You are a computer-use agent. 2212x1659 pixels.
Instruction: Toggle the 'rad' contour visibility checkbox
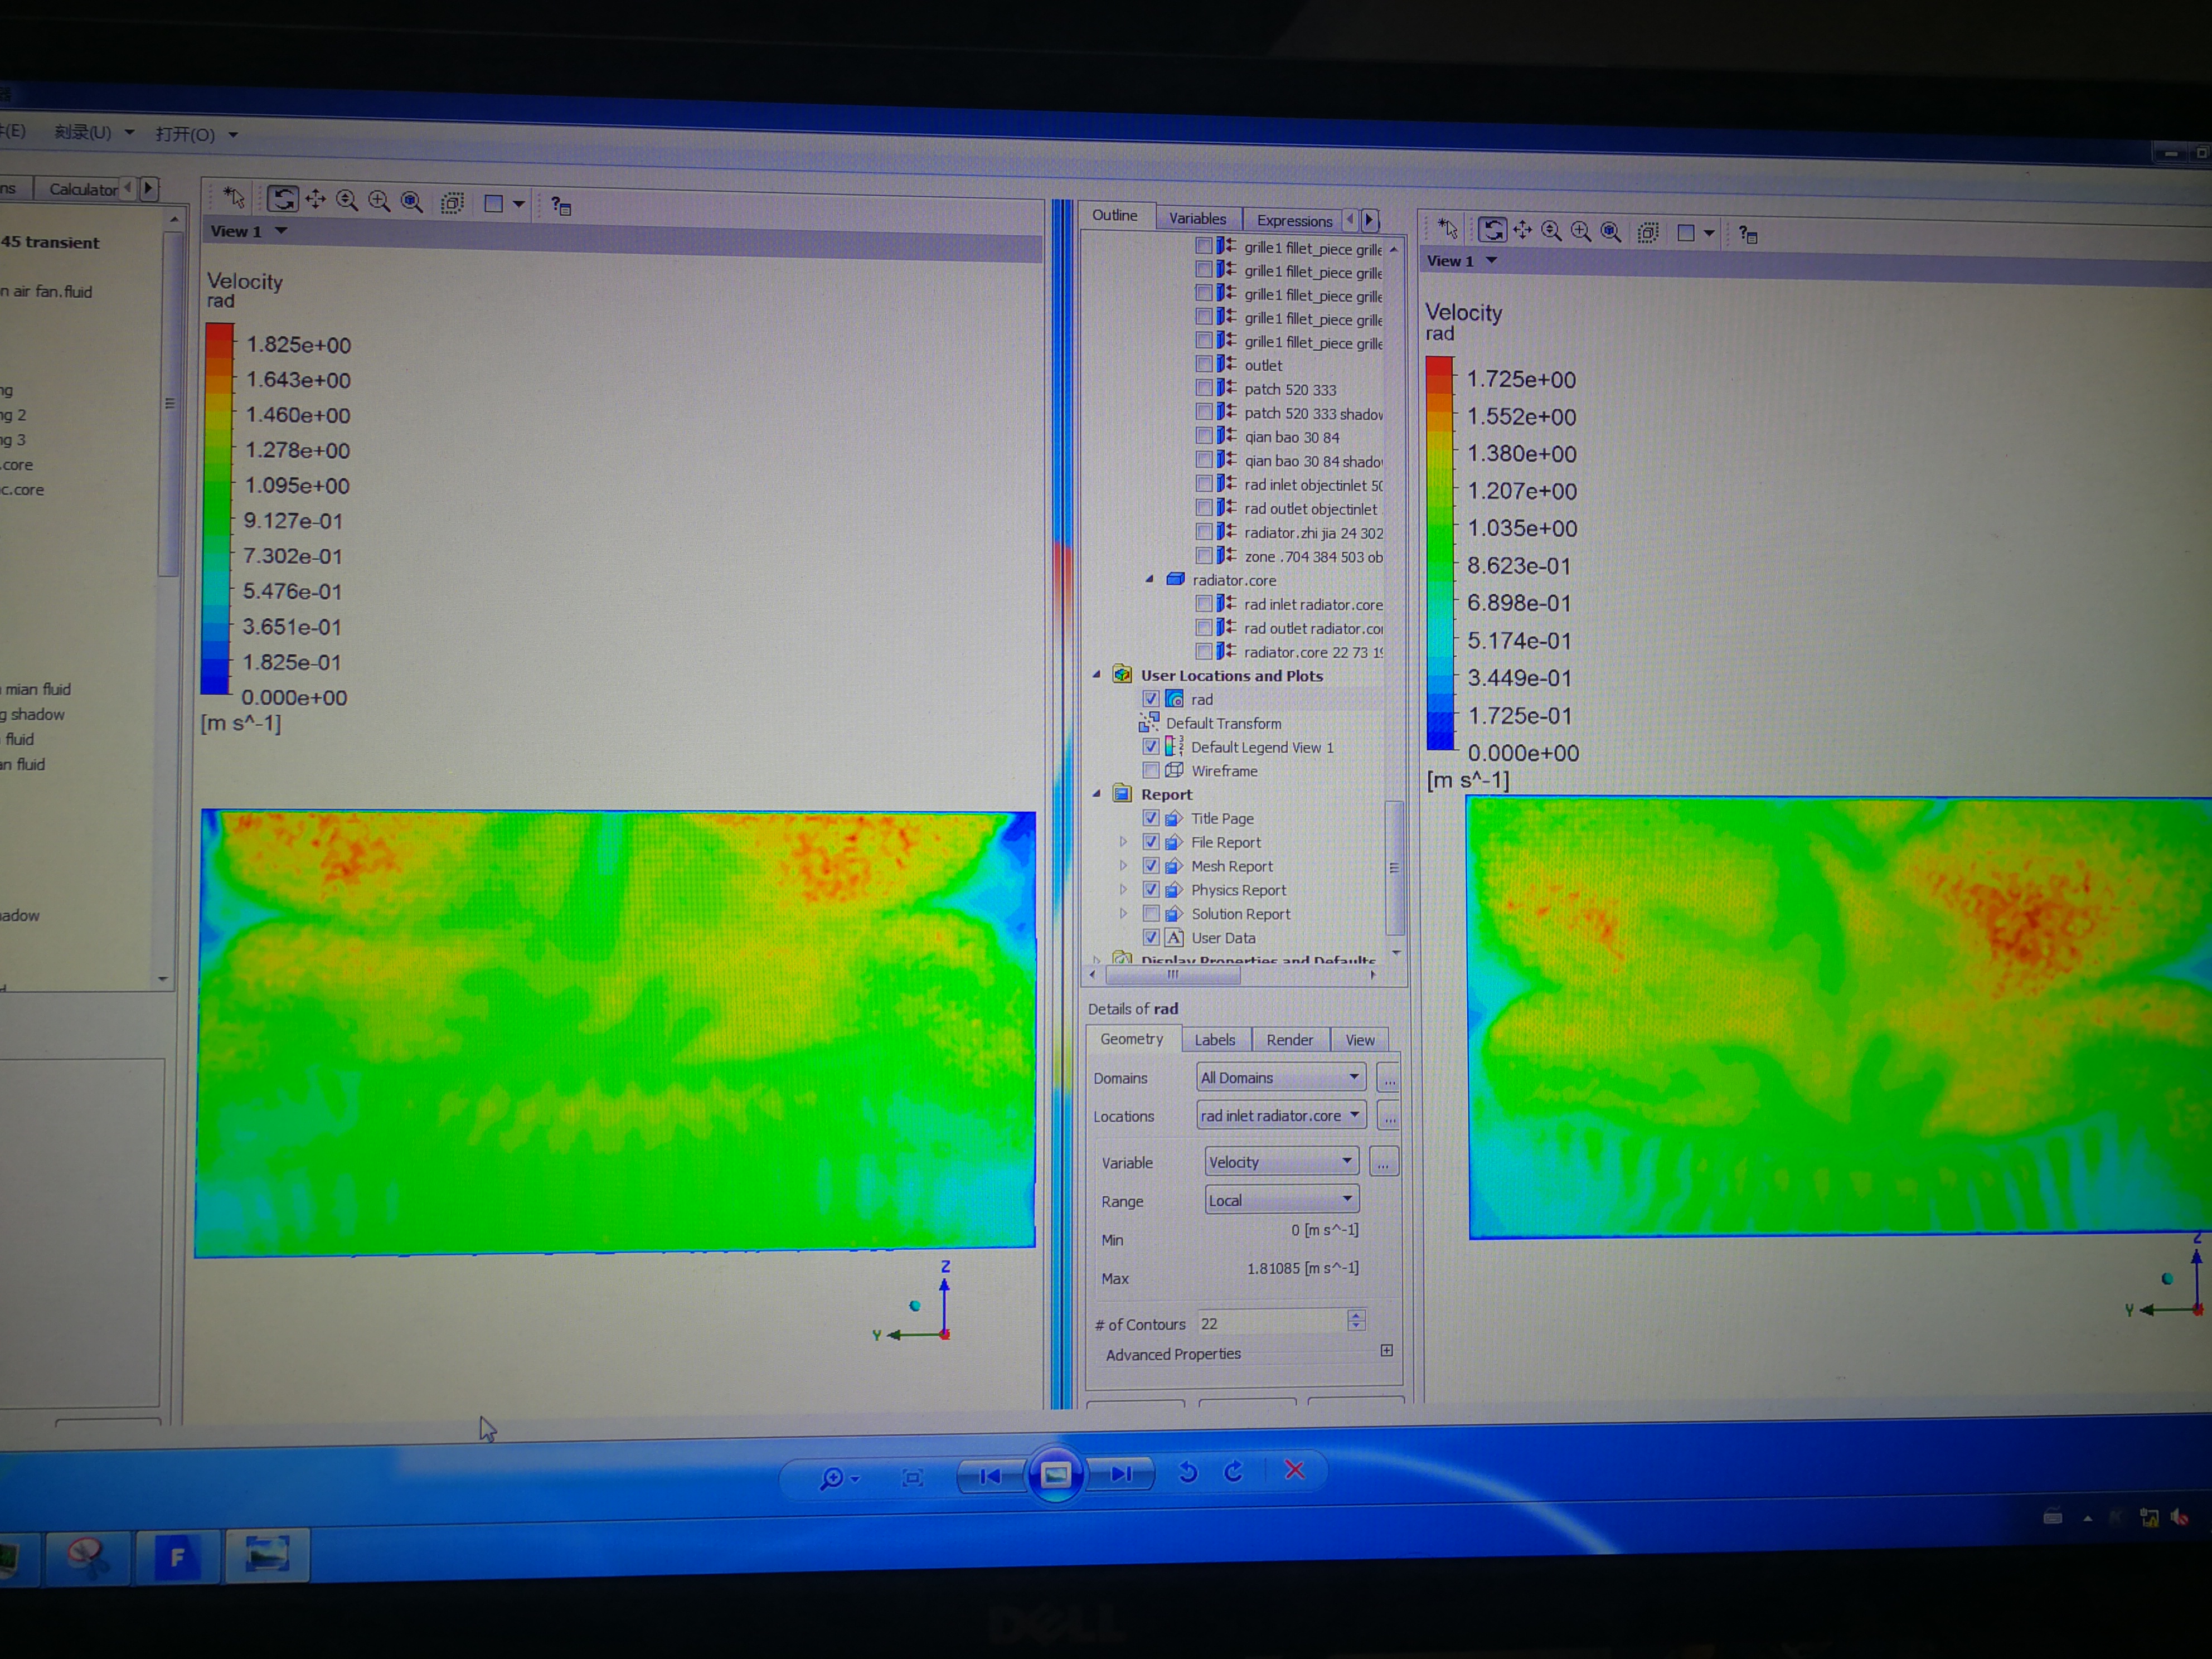coord(1151,699)
